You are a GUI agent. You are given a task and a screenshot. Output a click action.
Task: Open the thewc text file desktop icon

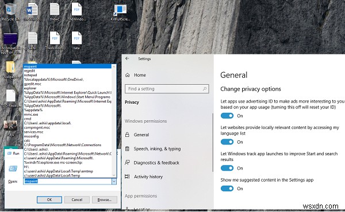[55, 13]
